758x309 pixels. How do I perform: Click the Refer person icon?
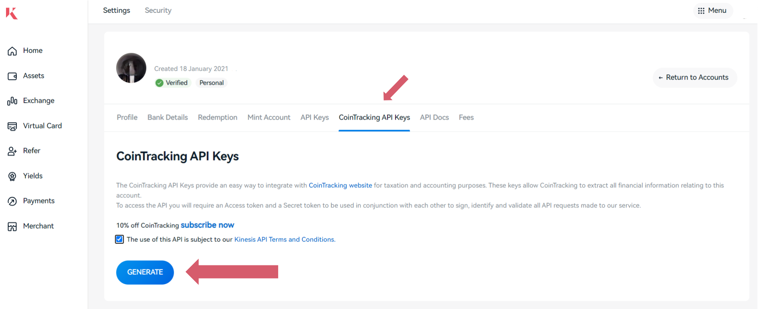tap(12, 151)
